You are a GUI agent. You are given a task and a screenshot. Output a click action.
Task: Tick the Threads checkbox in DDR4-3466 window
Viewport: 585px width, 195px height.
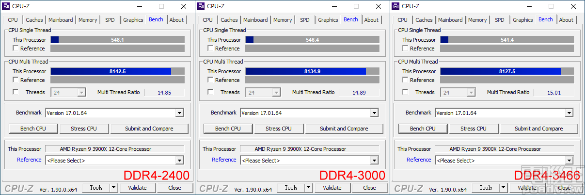[405, 92]
